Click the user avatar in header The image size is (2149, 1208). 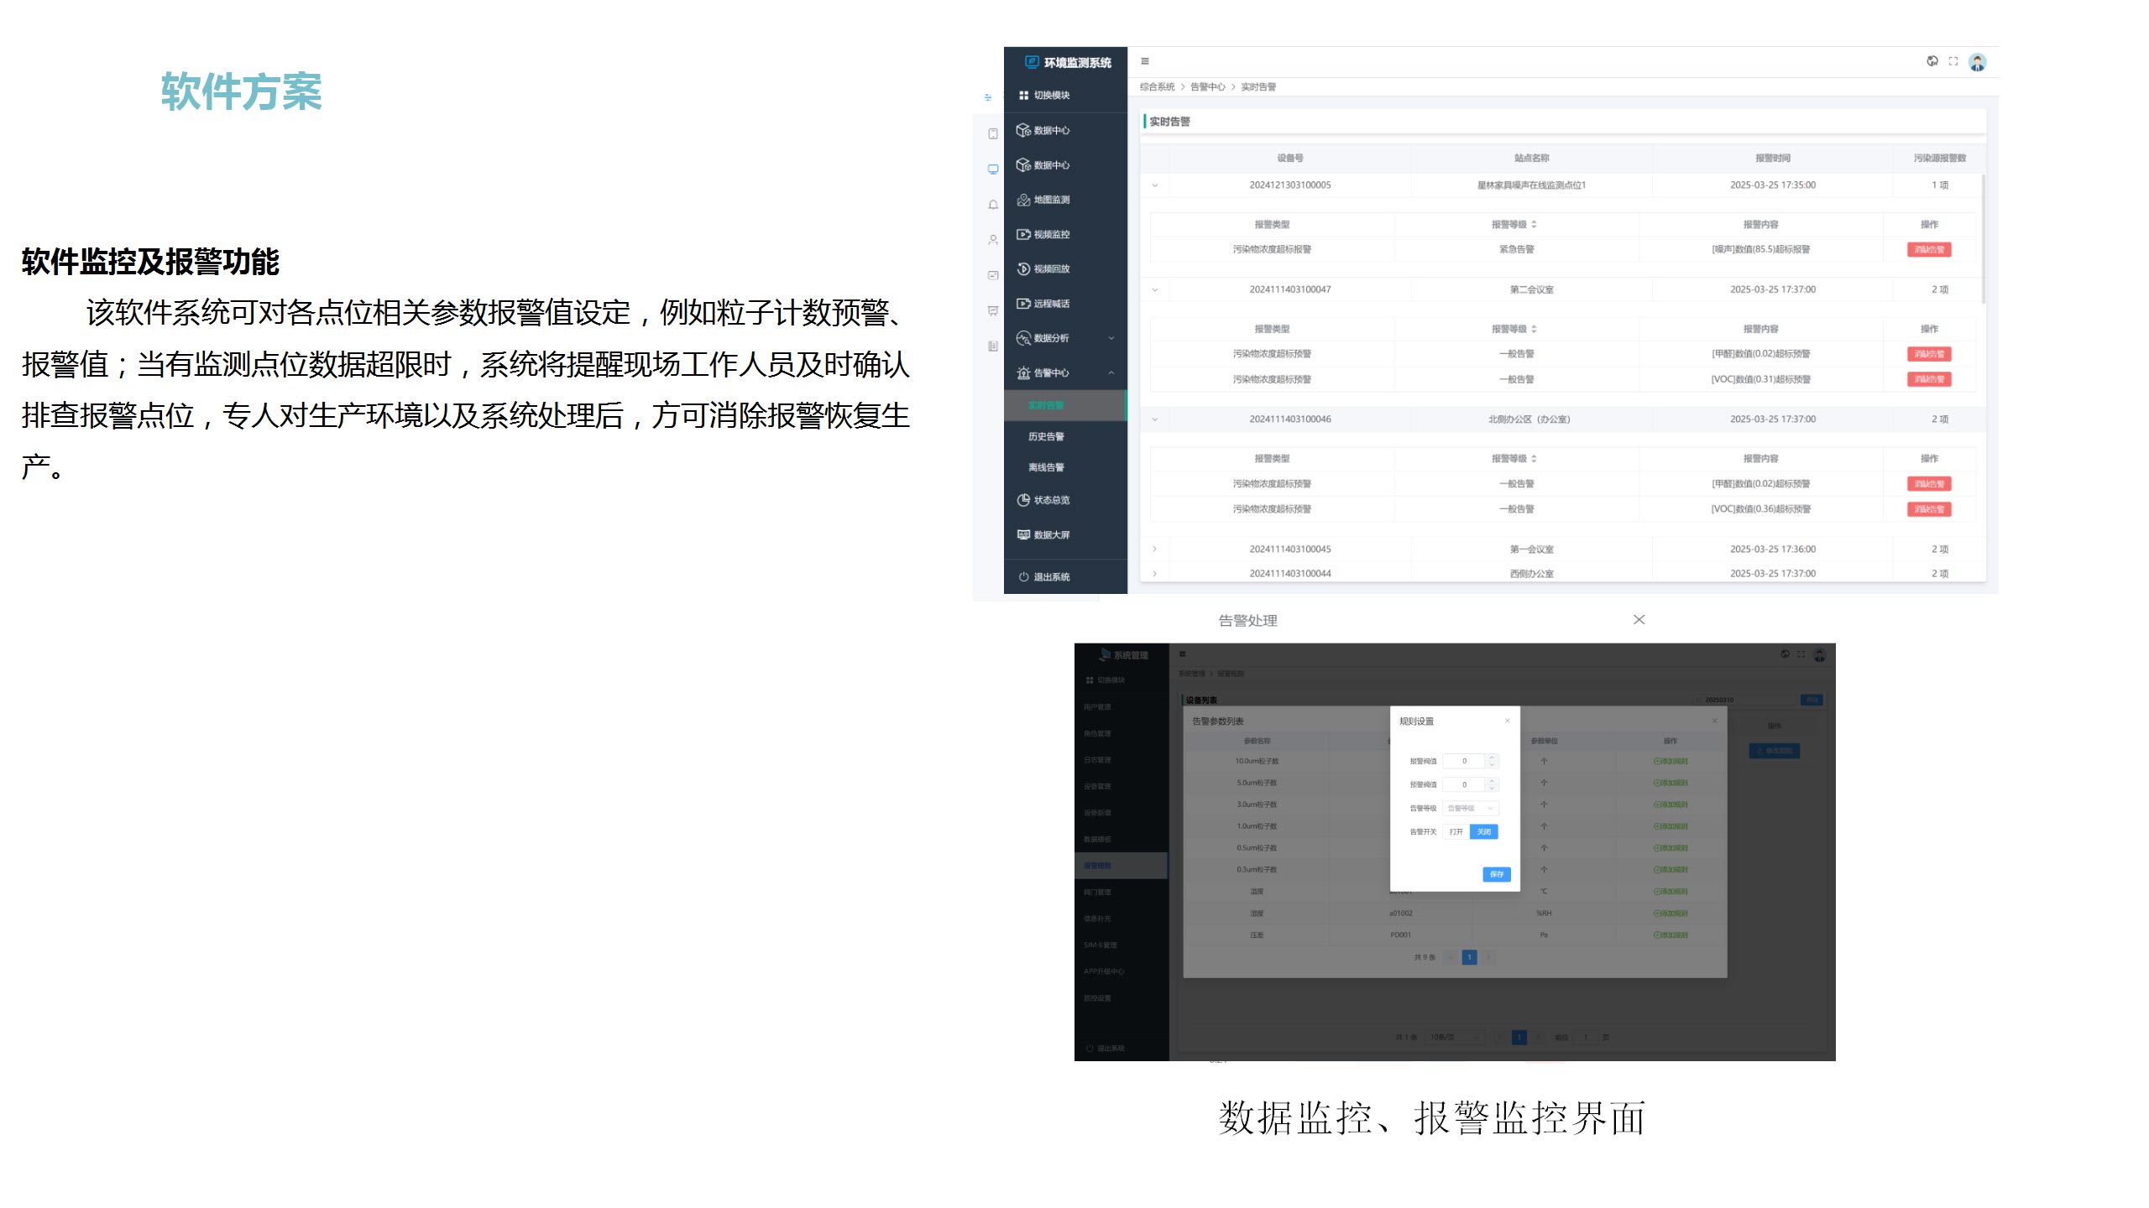pos(1977,62)
